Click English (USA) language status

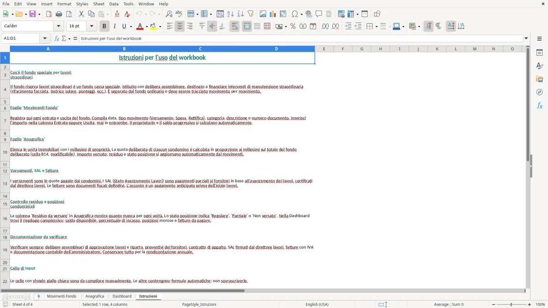point(317,304)
